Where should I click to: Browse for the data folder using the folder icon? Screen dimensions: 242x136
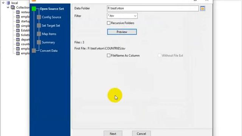(x=203, y=8)
